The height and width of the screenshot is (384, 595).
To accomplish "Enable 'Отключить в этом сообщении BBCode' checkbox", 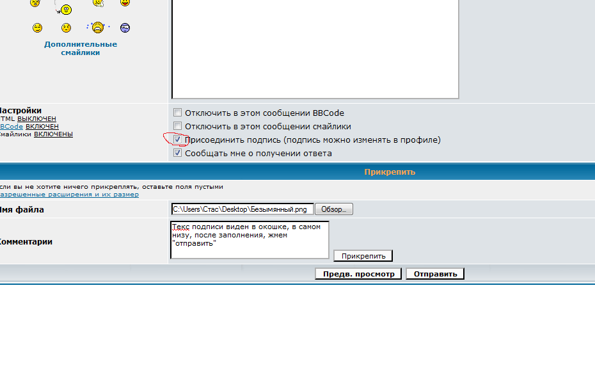I will (x=178, y=113).
